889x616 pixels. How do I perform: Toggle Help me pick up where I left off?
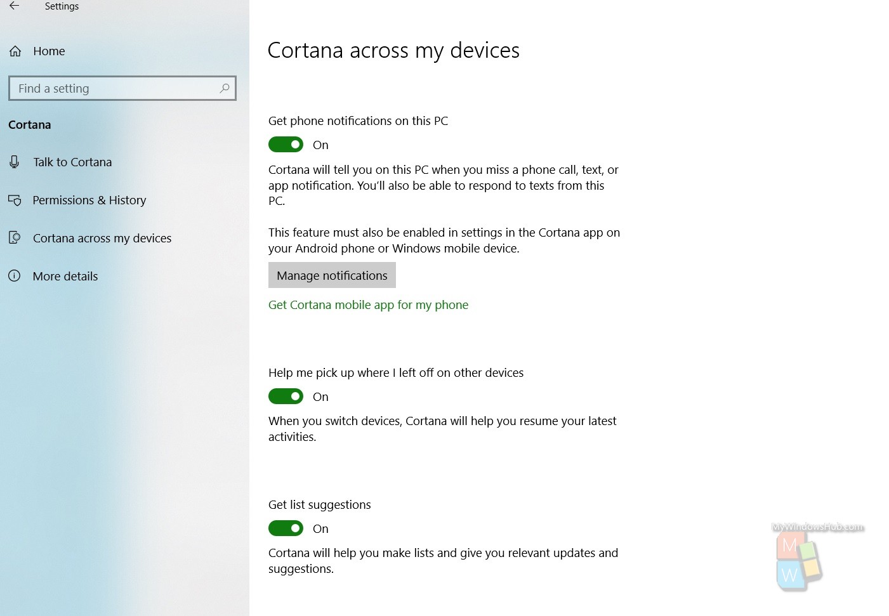(286, 396)
